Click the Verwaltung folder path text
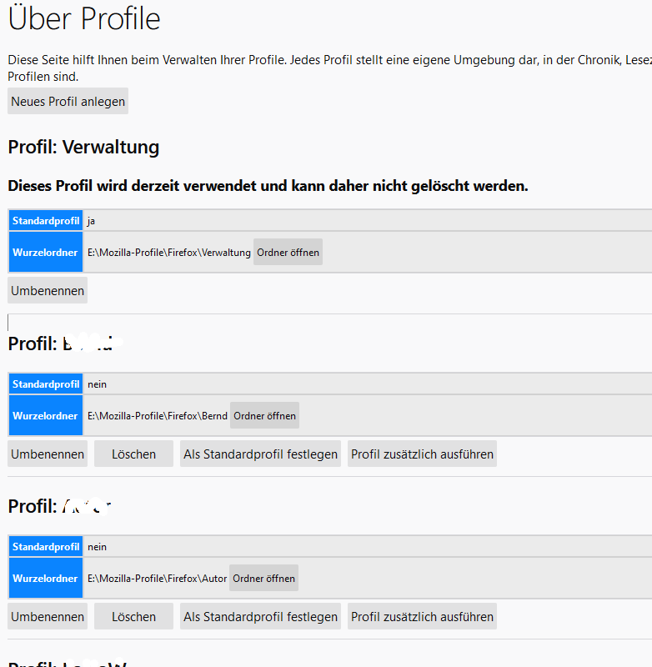Screen dimensions: 652x667 (169, 252)
